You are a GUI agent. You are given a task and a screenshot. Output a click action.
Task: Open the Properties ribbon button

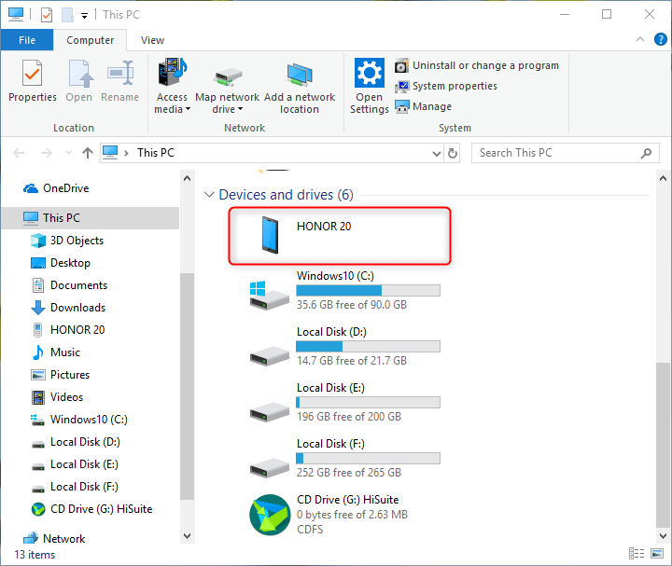coord(33,81)
